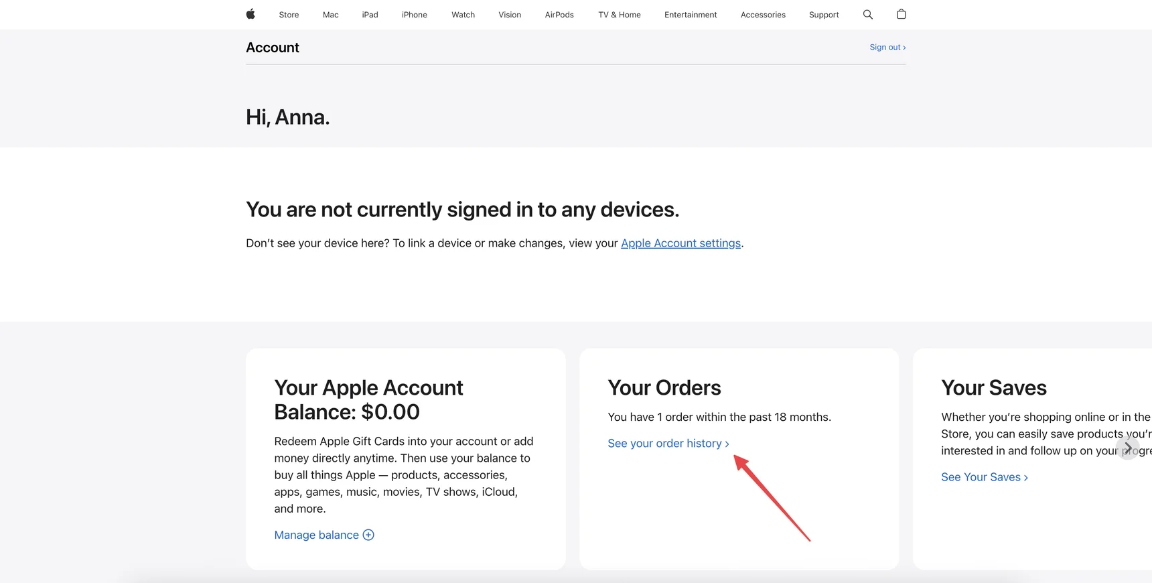Viewport: 1152px width, 583px height.
Task: Click the plus icon beside Manage balance
Action: (x=368, y=535)
